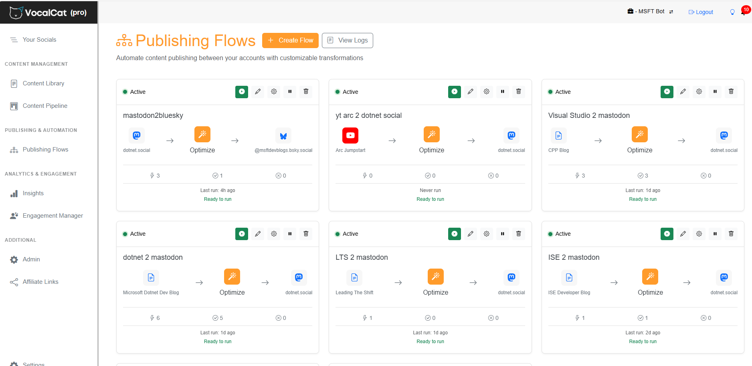
Task: Delete the dotnet 2 mastodon flow
Action: tap(306, 234)
